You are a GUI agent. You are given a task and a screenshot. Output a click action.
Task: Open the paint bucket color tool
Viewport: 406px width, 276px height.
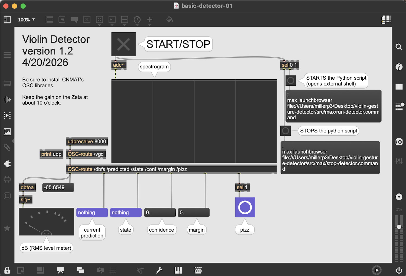pos(169,20)
